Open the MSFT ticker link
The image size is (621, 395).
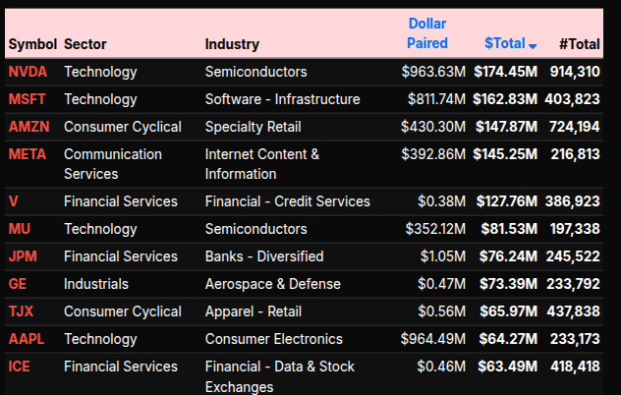point(27,99)
